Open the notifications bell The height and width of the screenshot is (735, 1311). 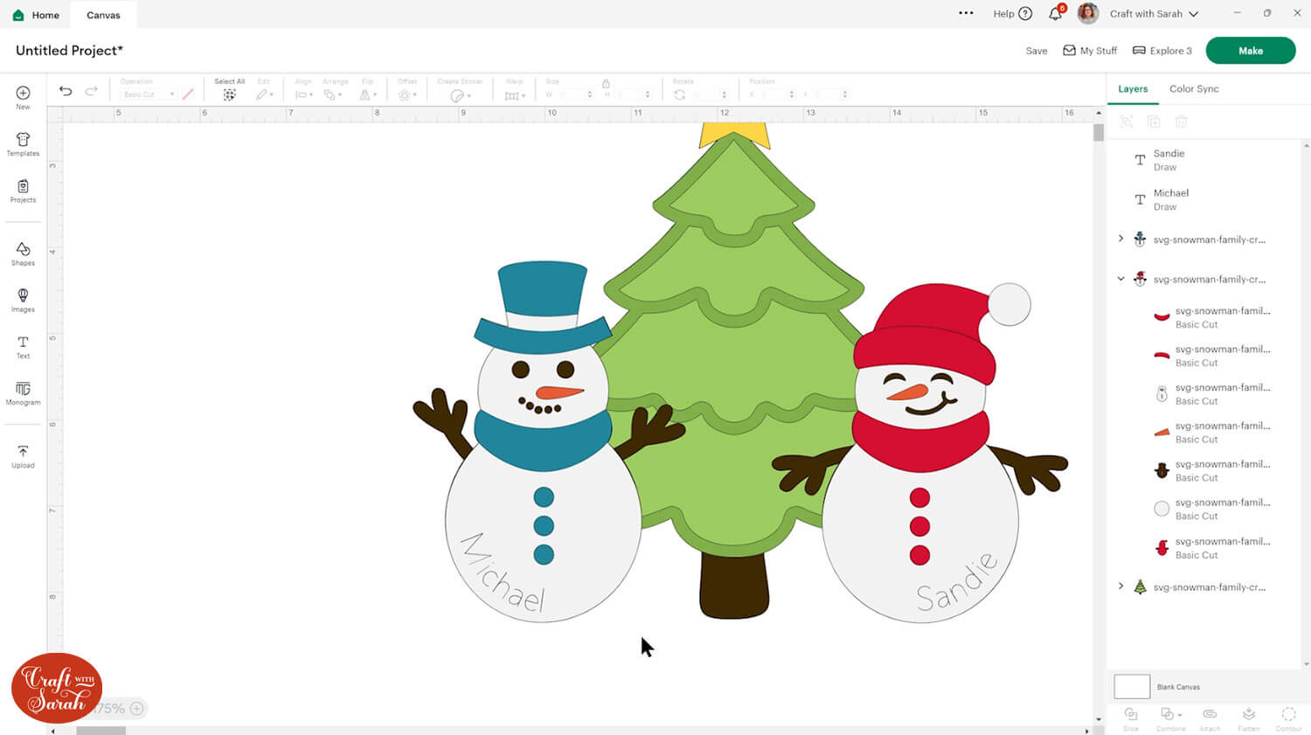coord(1055,14)
